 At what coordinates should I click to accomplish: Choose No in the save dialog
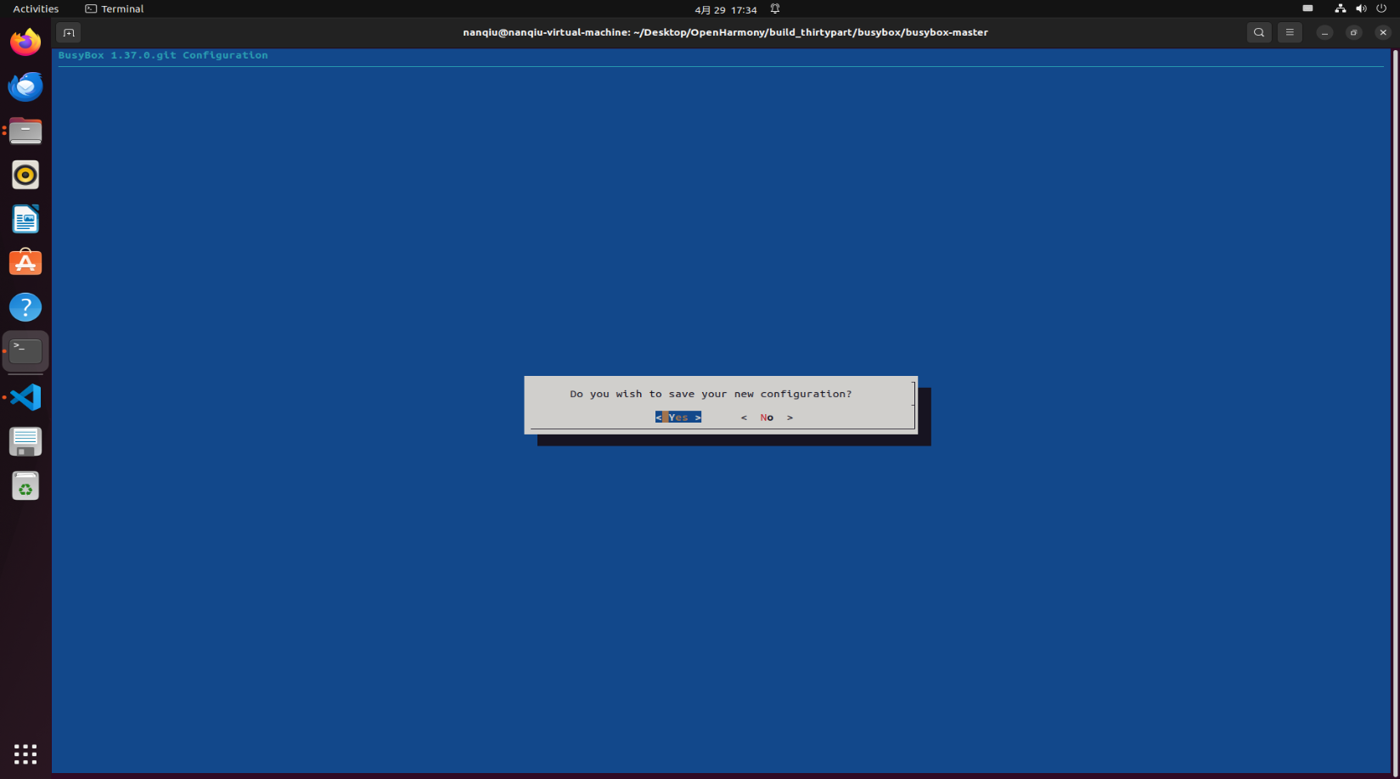(767, 418)
